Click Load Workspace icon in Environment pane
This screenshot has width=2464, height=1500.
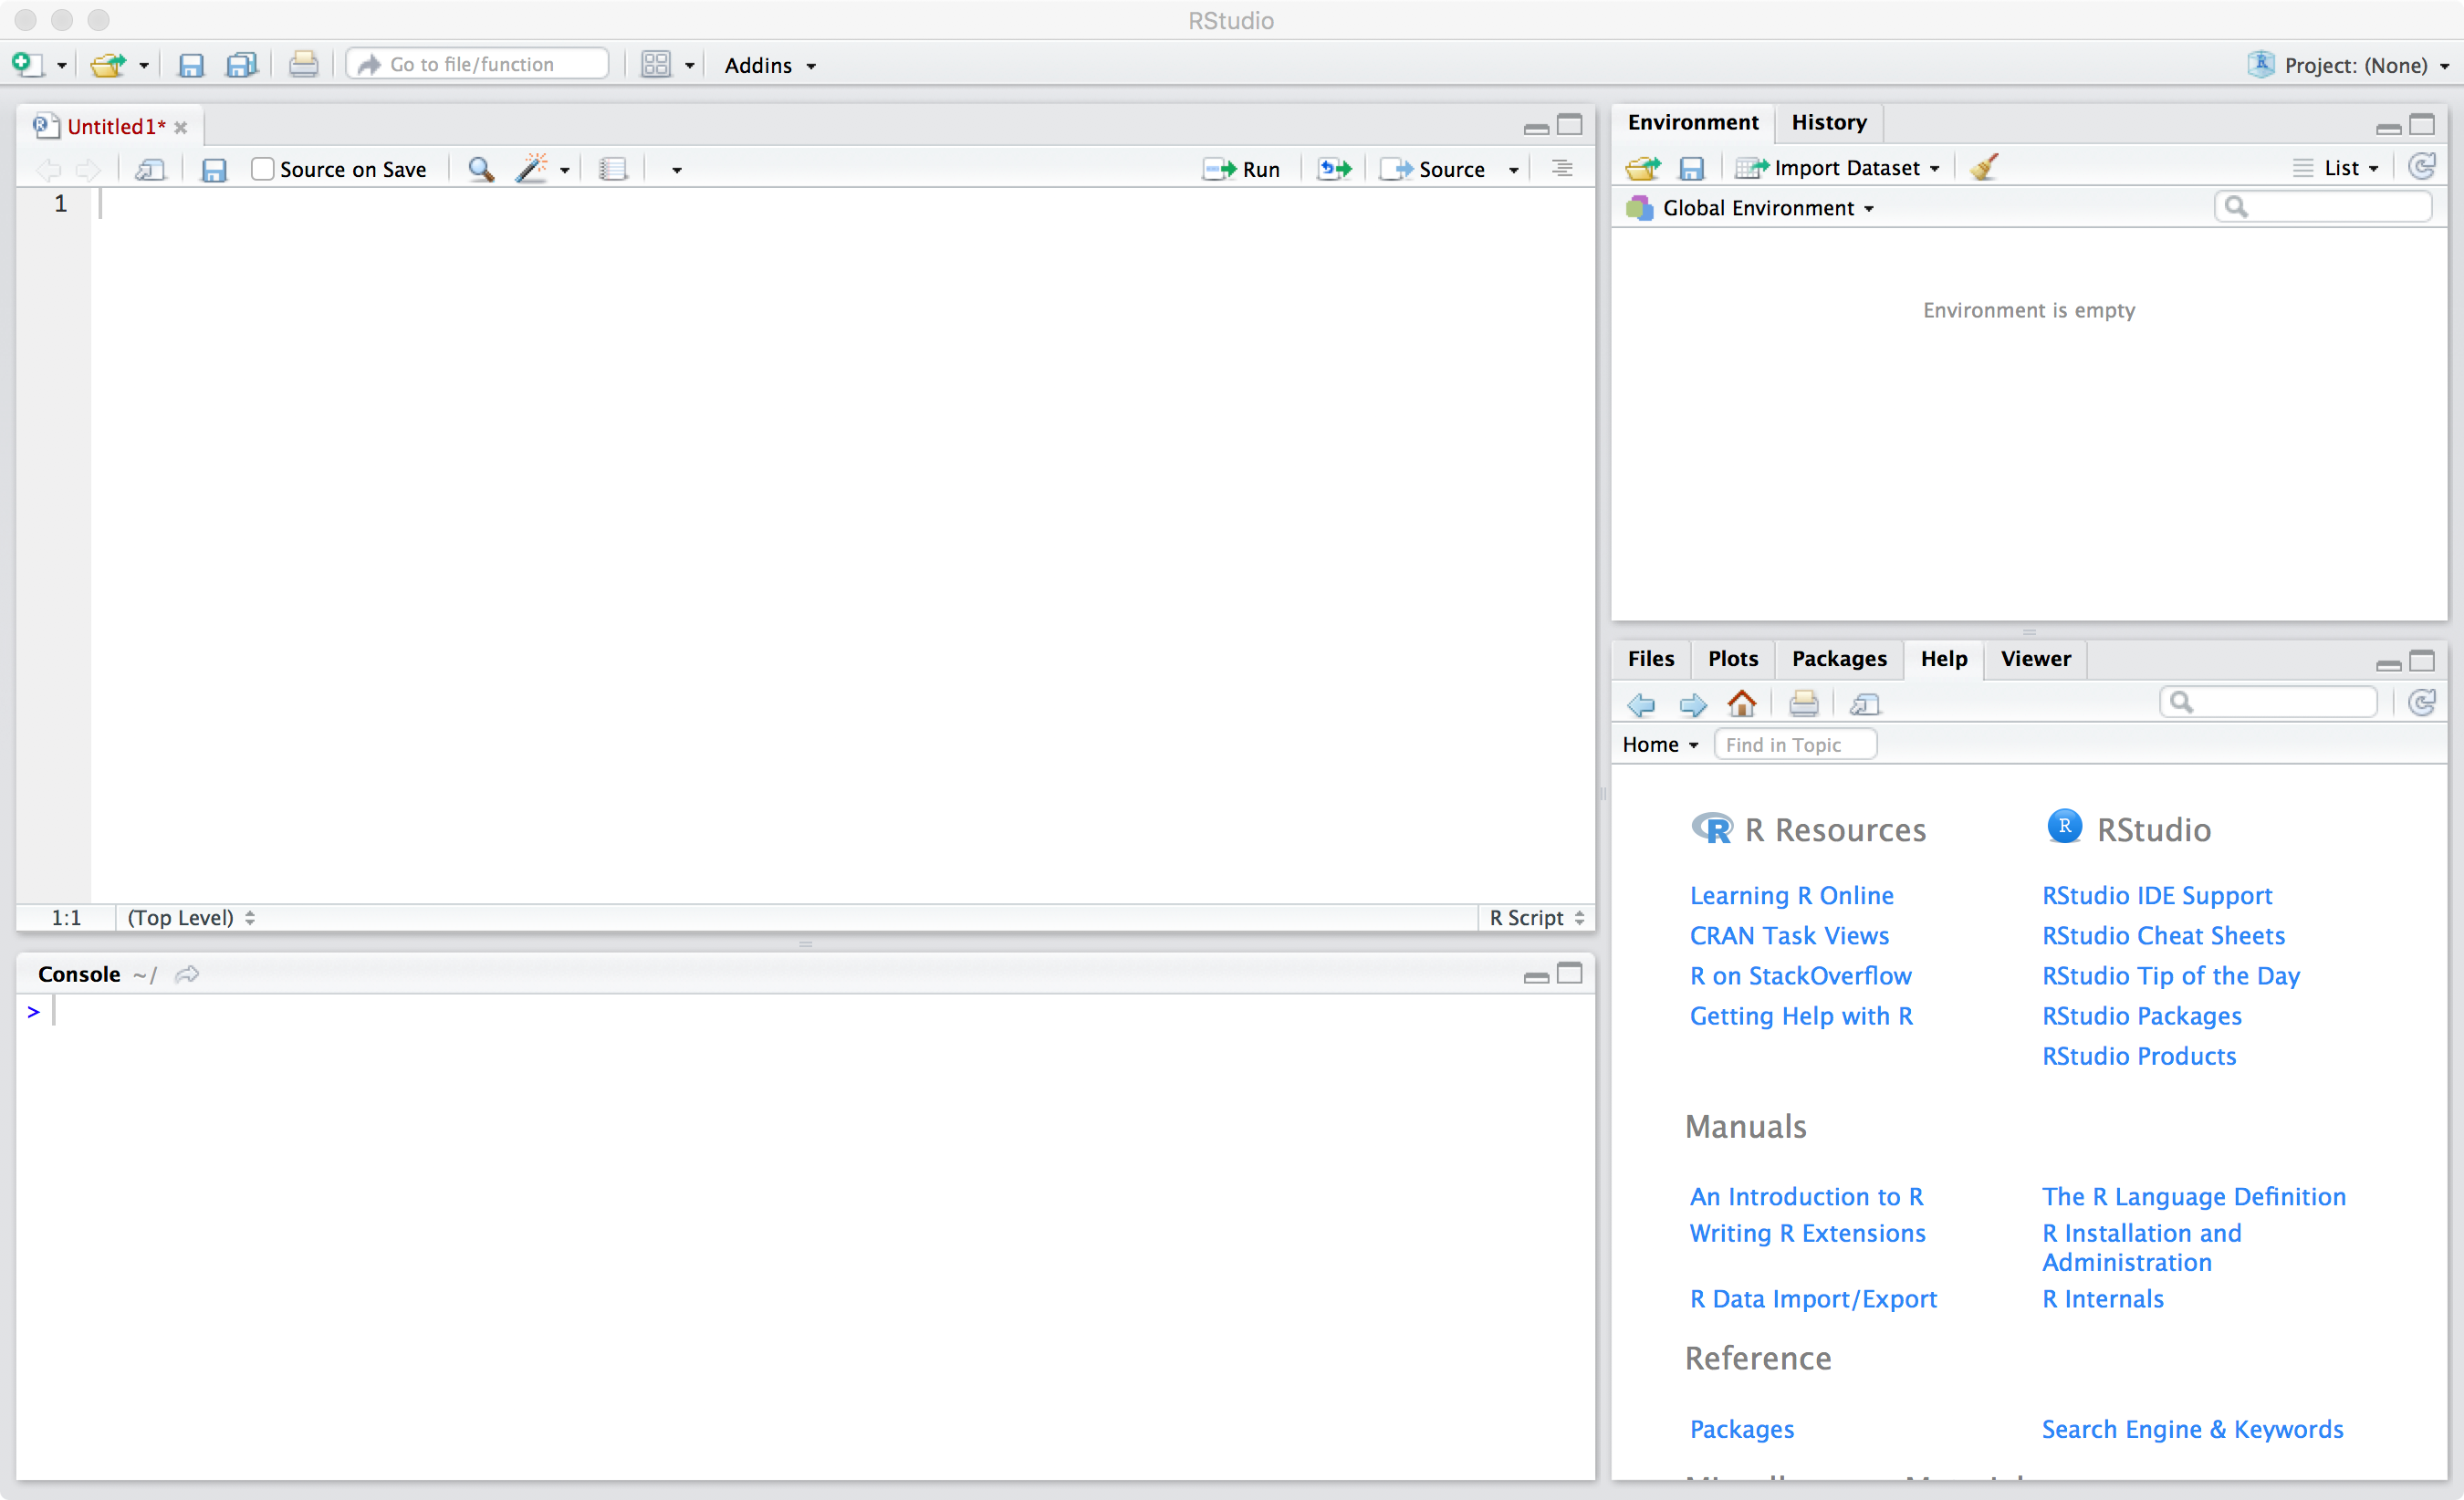(x=1643, y=168)
